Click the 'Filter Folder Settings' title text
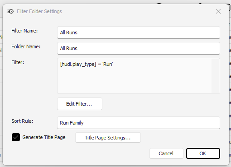231x167 pixels. (39, 11)
